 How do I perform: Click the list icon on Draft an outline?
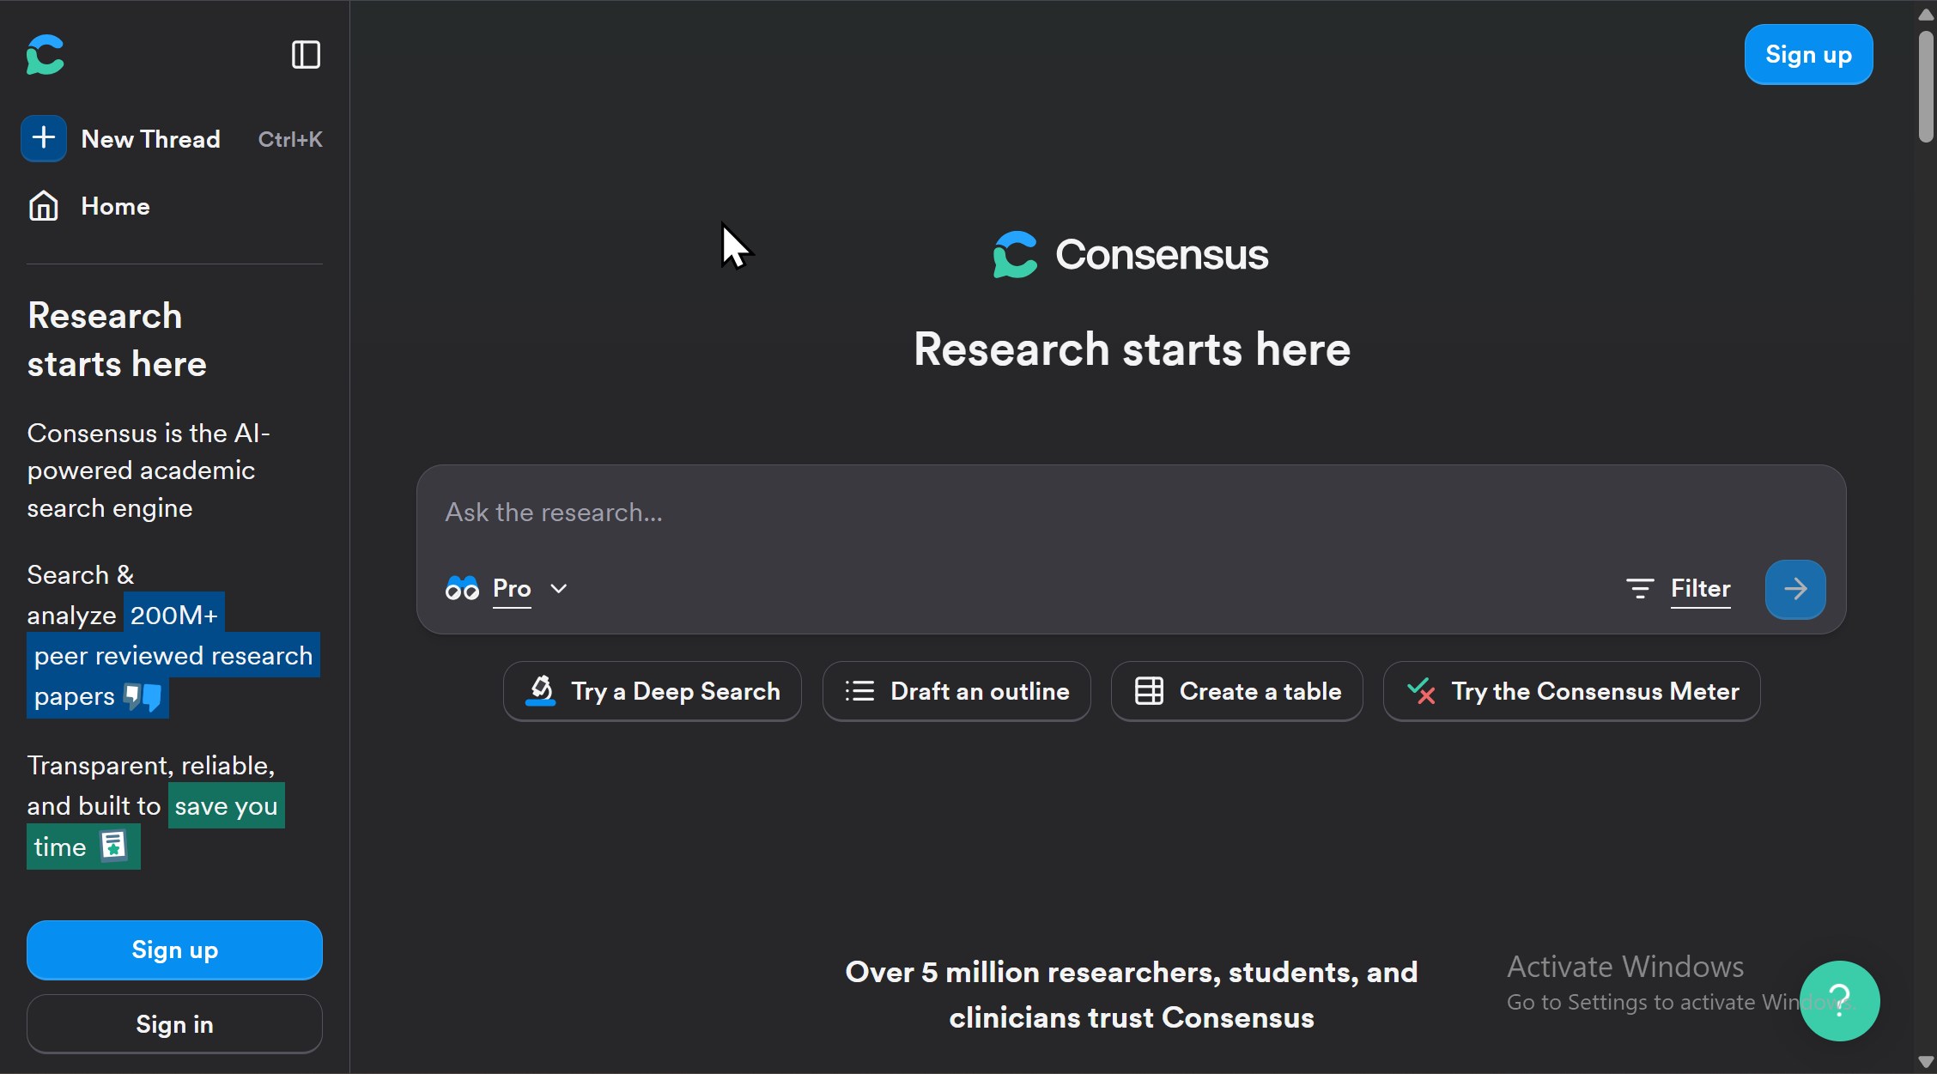(x=859, y=691)
